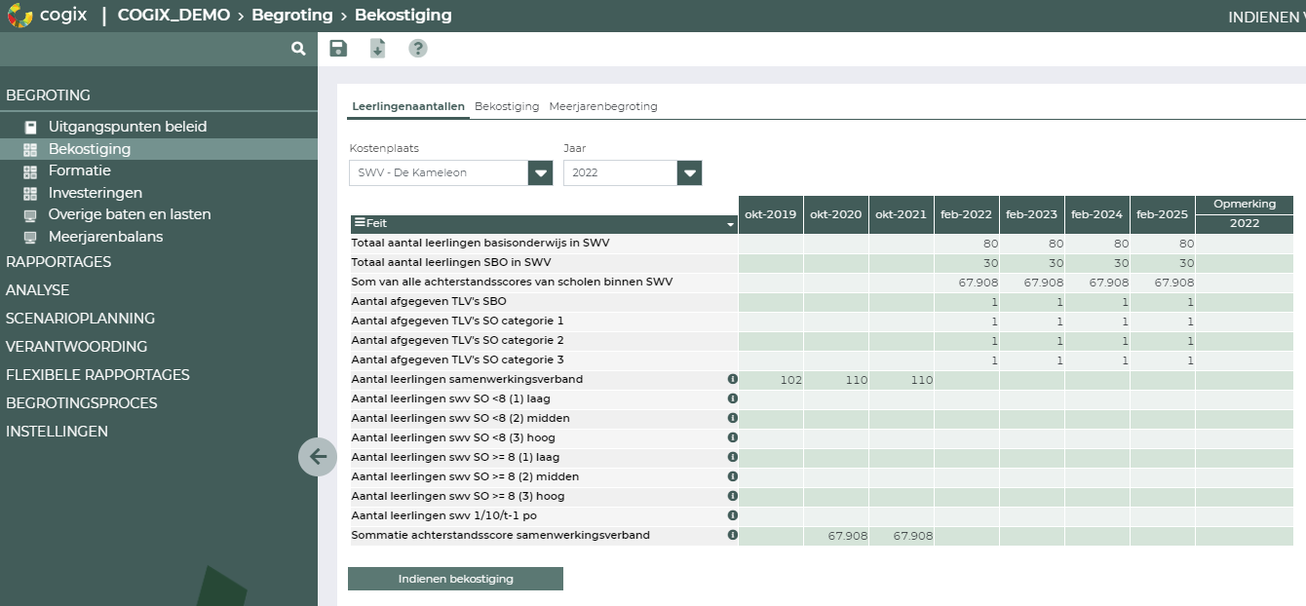Open Uitgangspunten beleid in the sidebar

128,127
